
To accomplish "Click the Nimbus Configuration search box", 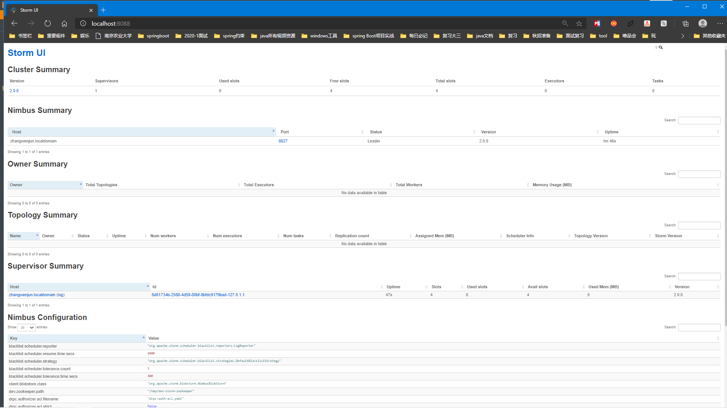I will pos(699,328).
